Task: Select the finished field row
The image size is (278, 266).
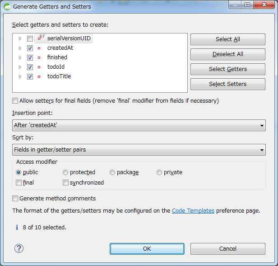Action: 57,57
